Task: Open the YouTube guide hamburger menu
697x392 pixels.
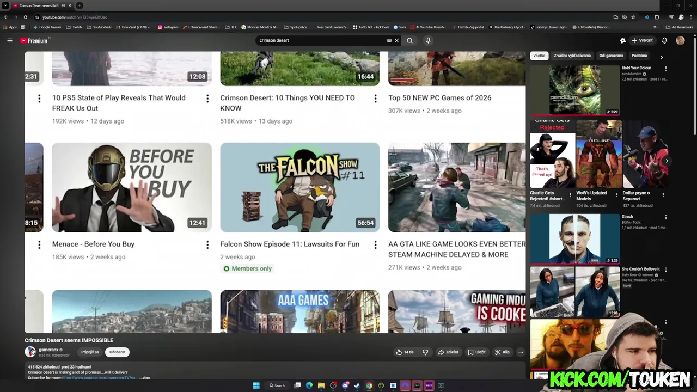Action: 9,40
